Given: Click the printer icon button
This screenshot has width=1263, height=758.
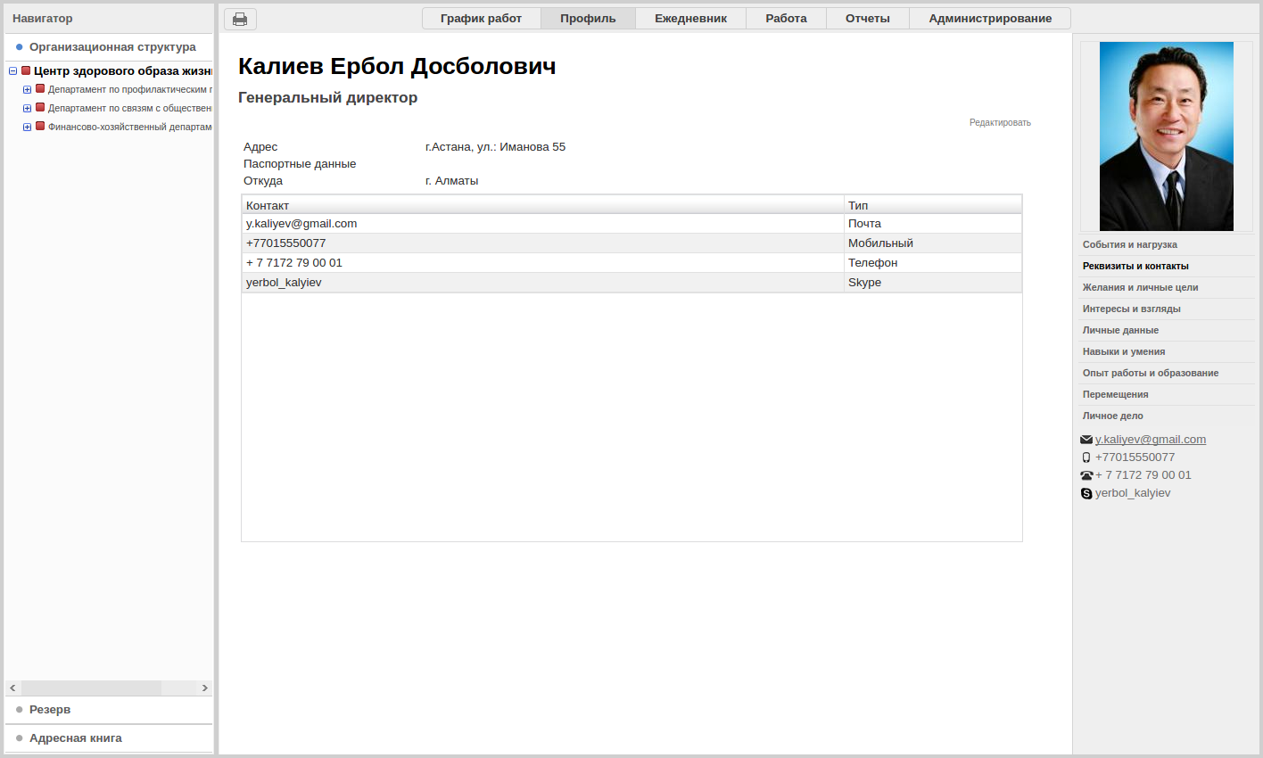Looking at the screenshot, I should [x=240, y=19].
